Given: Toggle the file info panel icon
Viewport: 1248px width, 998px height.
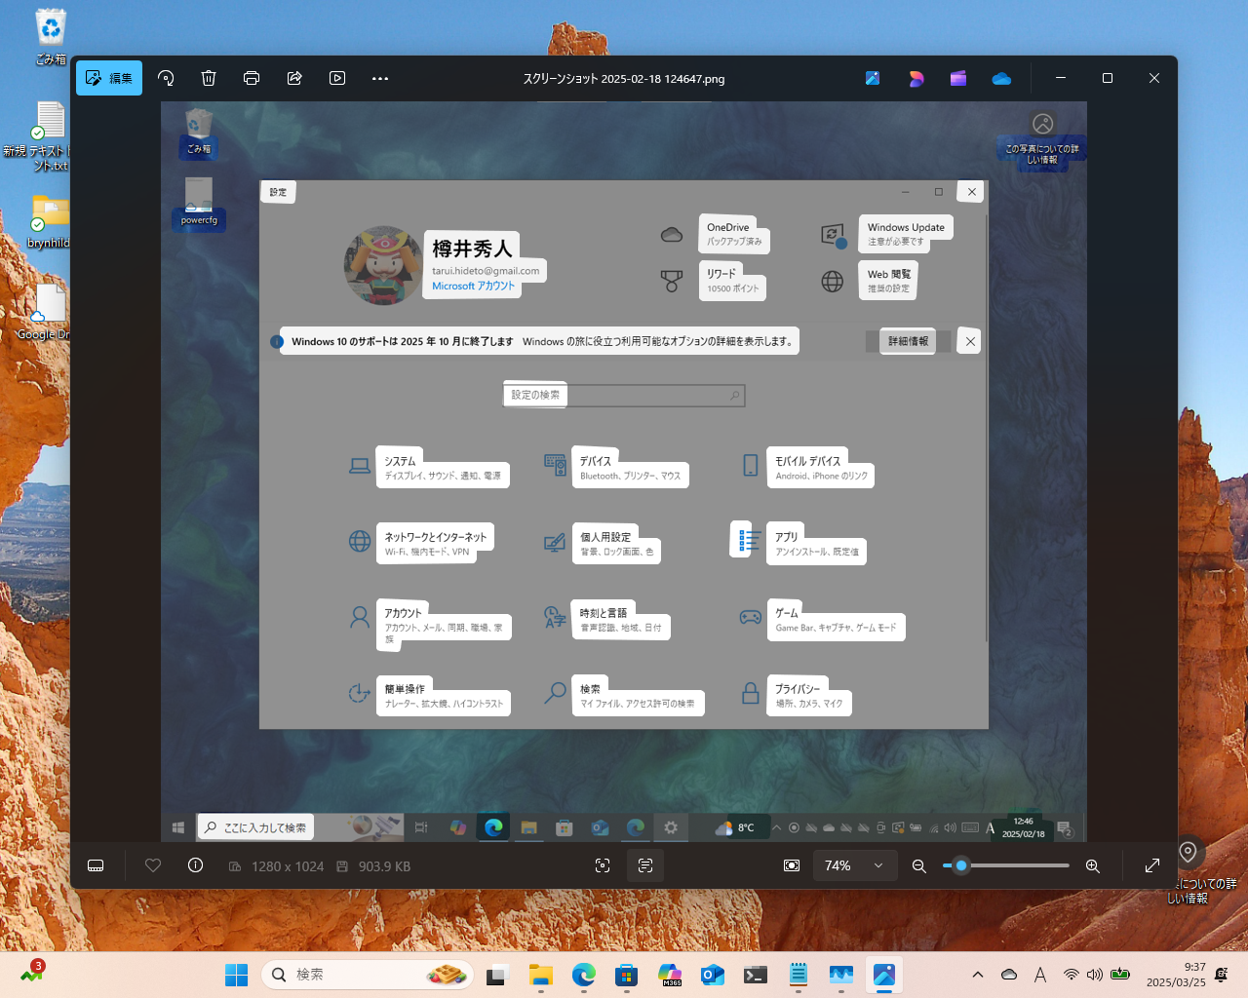Looking at the screenshot, I should tap(195, 865).
